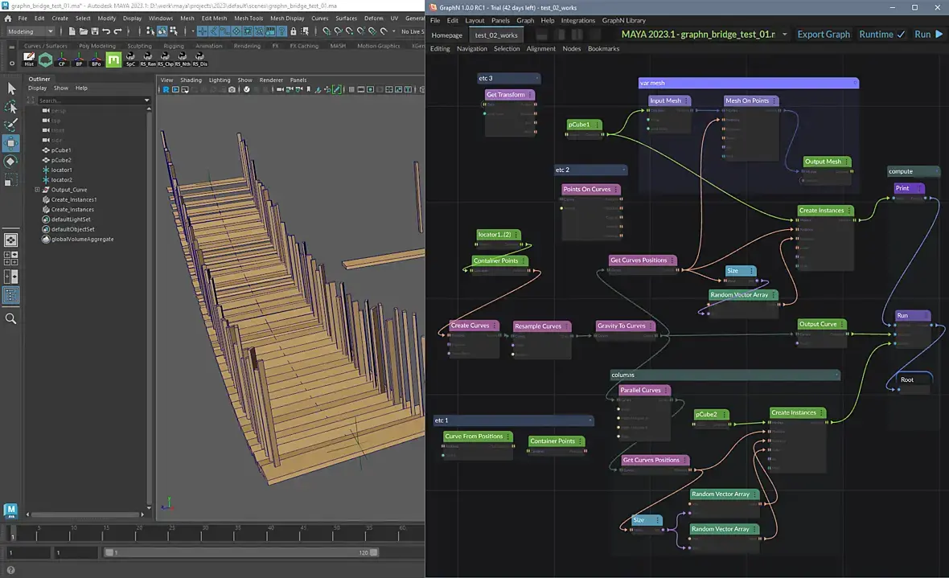
Task: Click the green M shelf icon
Action: coord(113,59)
